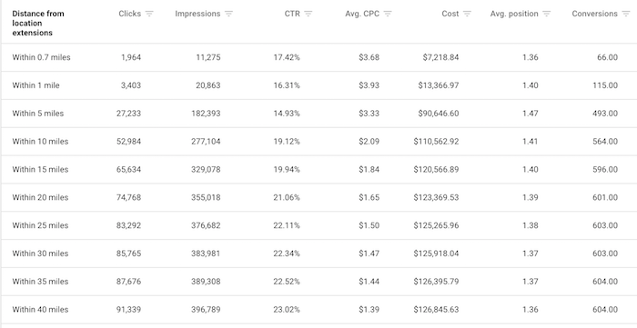This screenshot has height=328, width=637.
Task: Open the filter icon beside Clicks header
Action: coord(149,14)
